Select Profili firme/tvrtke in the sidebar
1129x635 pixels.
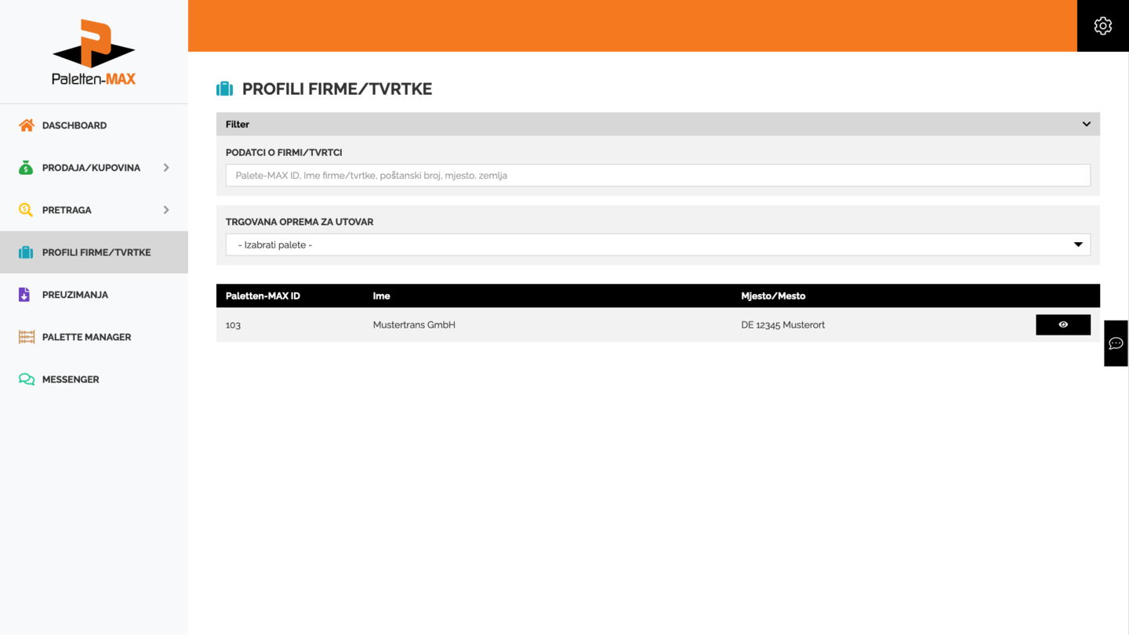click(96, 252)
